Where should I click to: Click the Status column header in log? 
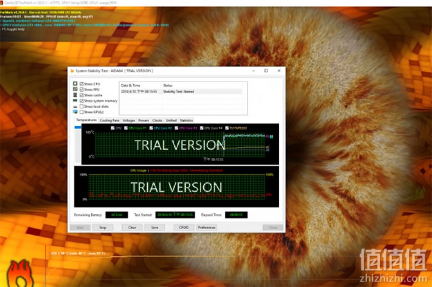[202, 85]
